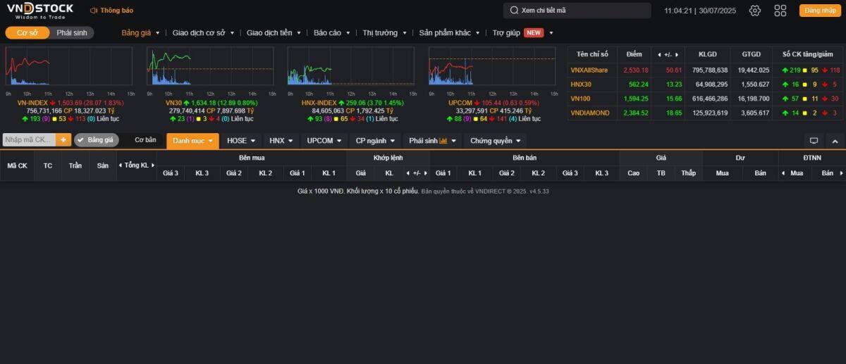Image resolution: width=846 pixels, height=364 pixels.
Task: Focus the Nhập mã CK input field
Action: pos(30,140)
